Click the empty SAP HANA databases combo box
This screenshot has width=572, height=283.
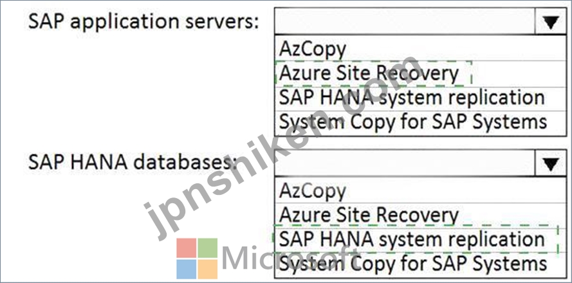(x=405, y=164)
